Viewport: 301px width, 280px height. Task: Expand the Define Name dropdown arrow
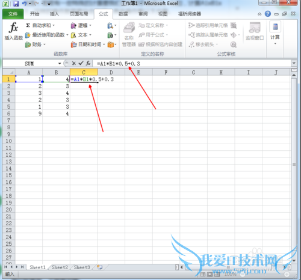[x=167, y=25]
